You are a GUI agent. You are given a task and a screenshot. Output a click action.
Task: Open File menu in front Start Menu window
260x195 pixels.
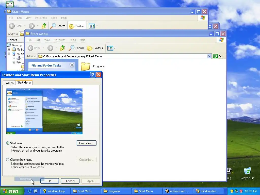tap(29, 40)
